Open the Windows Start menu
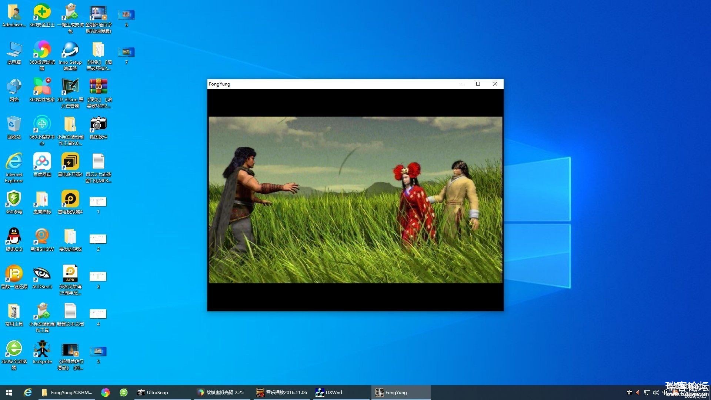 9,392
